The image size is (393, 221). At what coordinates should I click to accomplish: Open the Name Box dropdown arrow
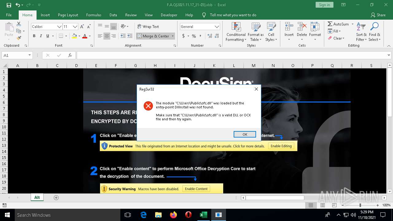[30, 55]
